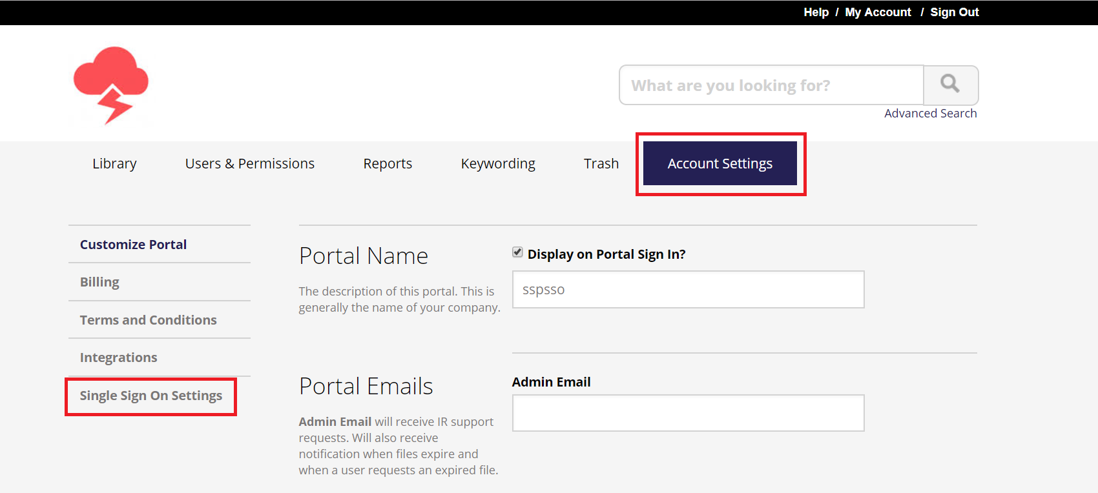Switch to the Reports tab
Screen dimensions: 1098x493
(x=388, y=164)
